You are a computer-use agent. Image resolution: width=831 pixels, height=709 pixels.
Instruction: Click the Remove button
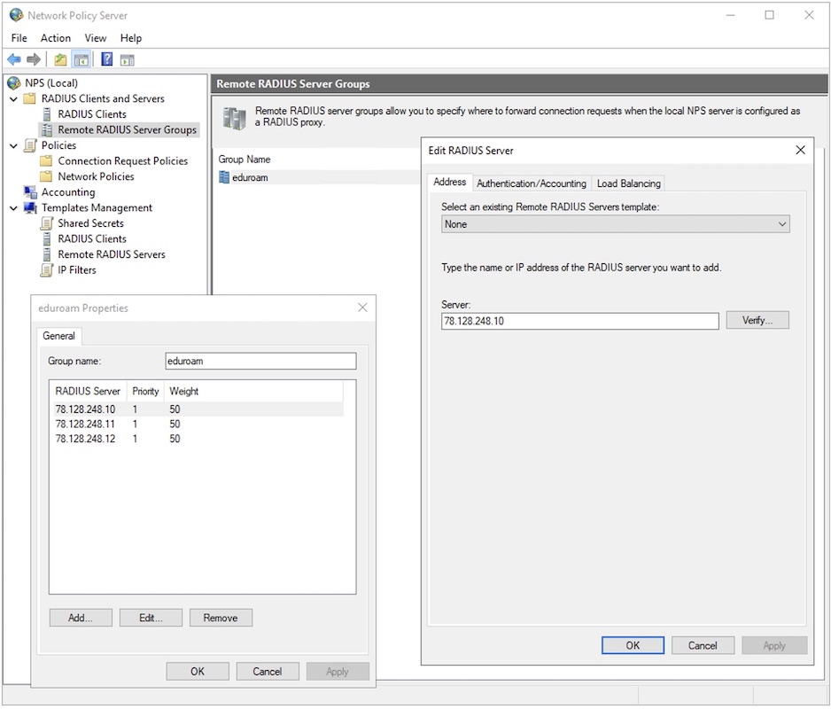pyautogui.click(x=221, y=618)
